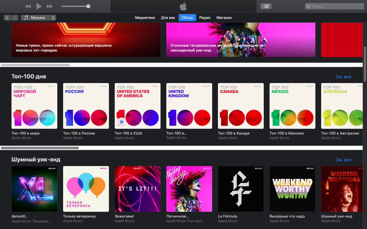Go forward with the right chevron
The width and height of the screenshot is (367, 229).
(15, 18)
